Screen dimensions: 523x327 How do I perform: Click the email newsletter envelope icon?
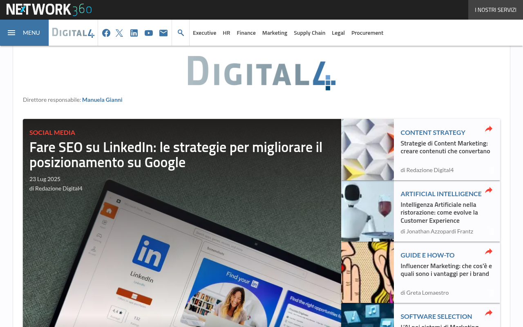[163, 33]
